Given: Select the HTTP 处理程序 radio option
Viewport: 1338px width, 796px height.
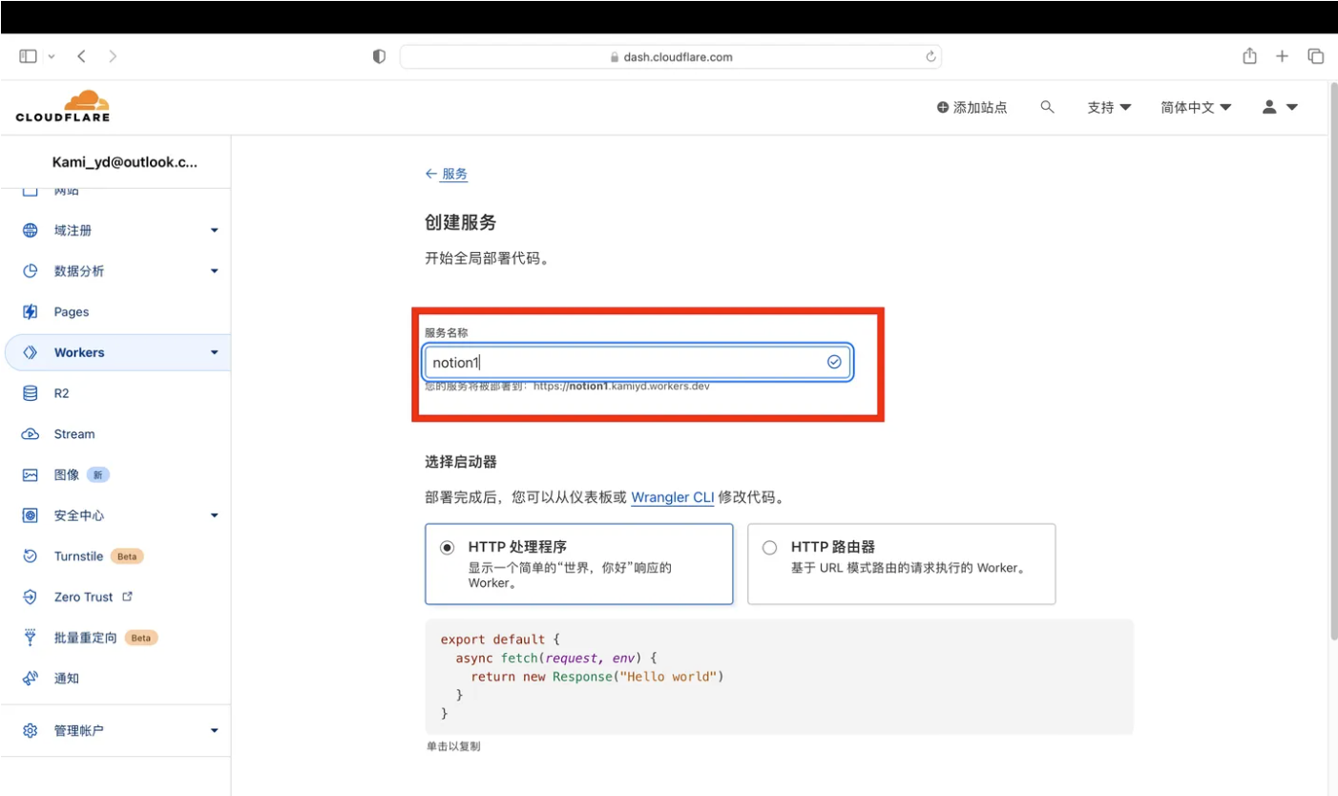Looking at the screenshot, I should point(447,548).
